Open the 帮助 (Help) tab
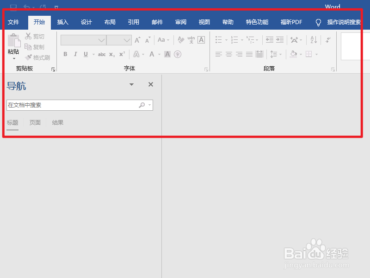 228,22
